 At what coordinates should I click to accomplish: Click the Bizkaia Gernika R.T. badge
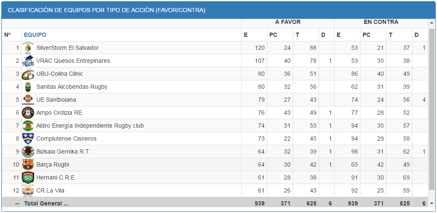pyautogui.click(x=28, y=152)
